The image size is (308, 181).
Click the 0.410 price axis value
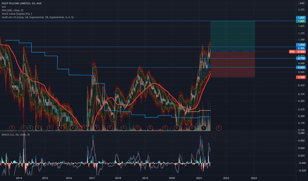301,85
